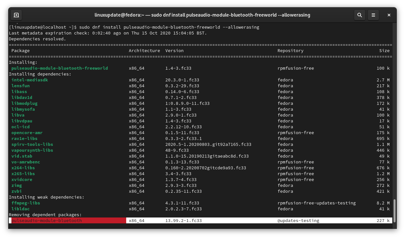Click the Repository column header

pyautogui.click(x=290, y=51)
